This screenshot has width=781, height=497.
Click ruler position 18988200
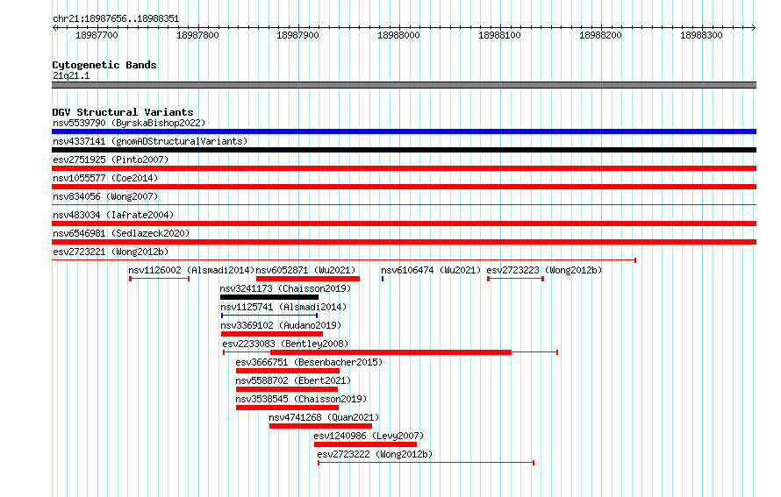coord(601,35)
